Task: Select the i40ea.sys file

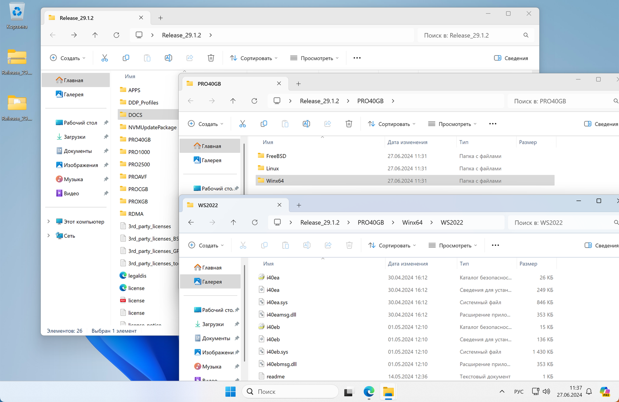Action: 277,302
